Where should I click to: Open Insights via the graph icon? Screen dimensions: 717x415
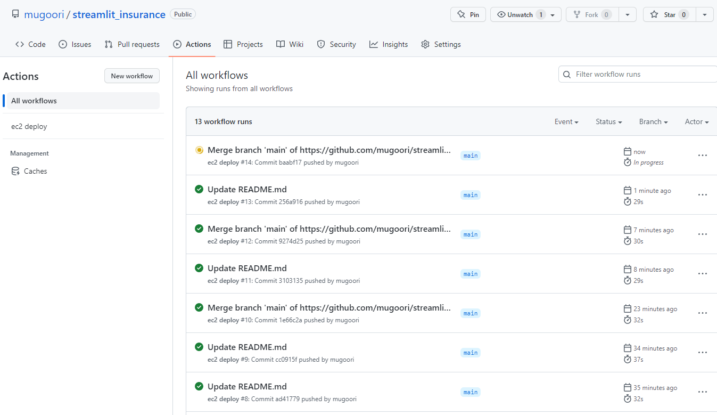[373, 44]
